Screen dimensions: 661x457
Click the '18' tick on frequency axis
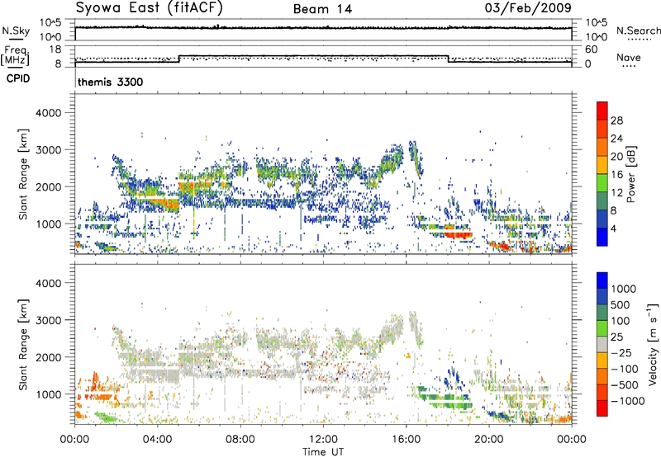pyautogui.click(x=55, y=49)
